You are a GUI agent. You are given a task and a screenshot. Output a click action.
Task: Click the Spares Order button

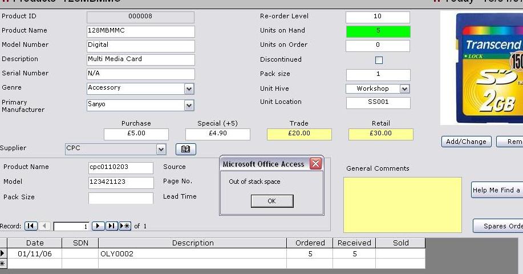click(498, 226)
